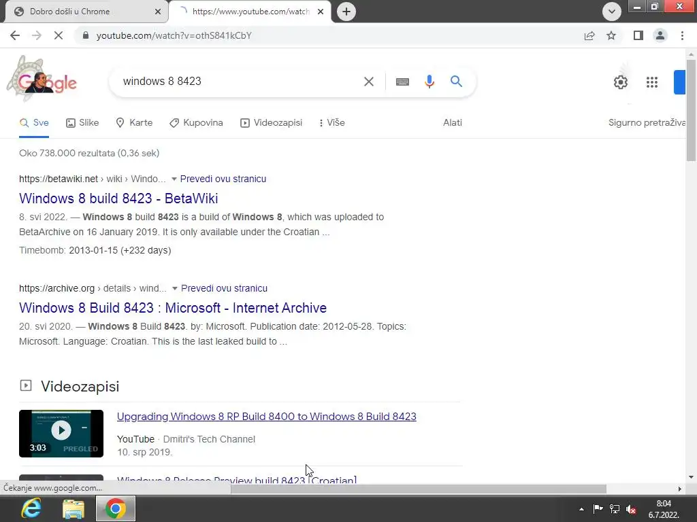Open 'Windows 8 Build 8423 : Microsoft - Internet Archive'

click(x=173, y=308)
